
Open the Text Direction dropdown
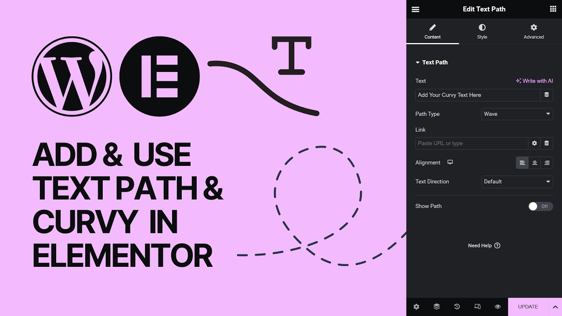[517, 182]
